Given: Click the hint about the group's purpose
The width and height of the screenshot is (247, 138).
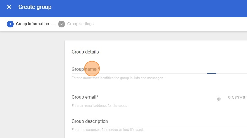Looking at the screenshot, I should (x=107, y=130).
